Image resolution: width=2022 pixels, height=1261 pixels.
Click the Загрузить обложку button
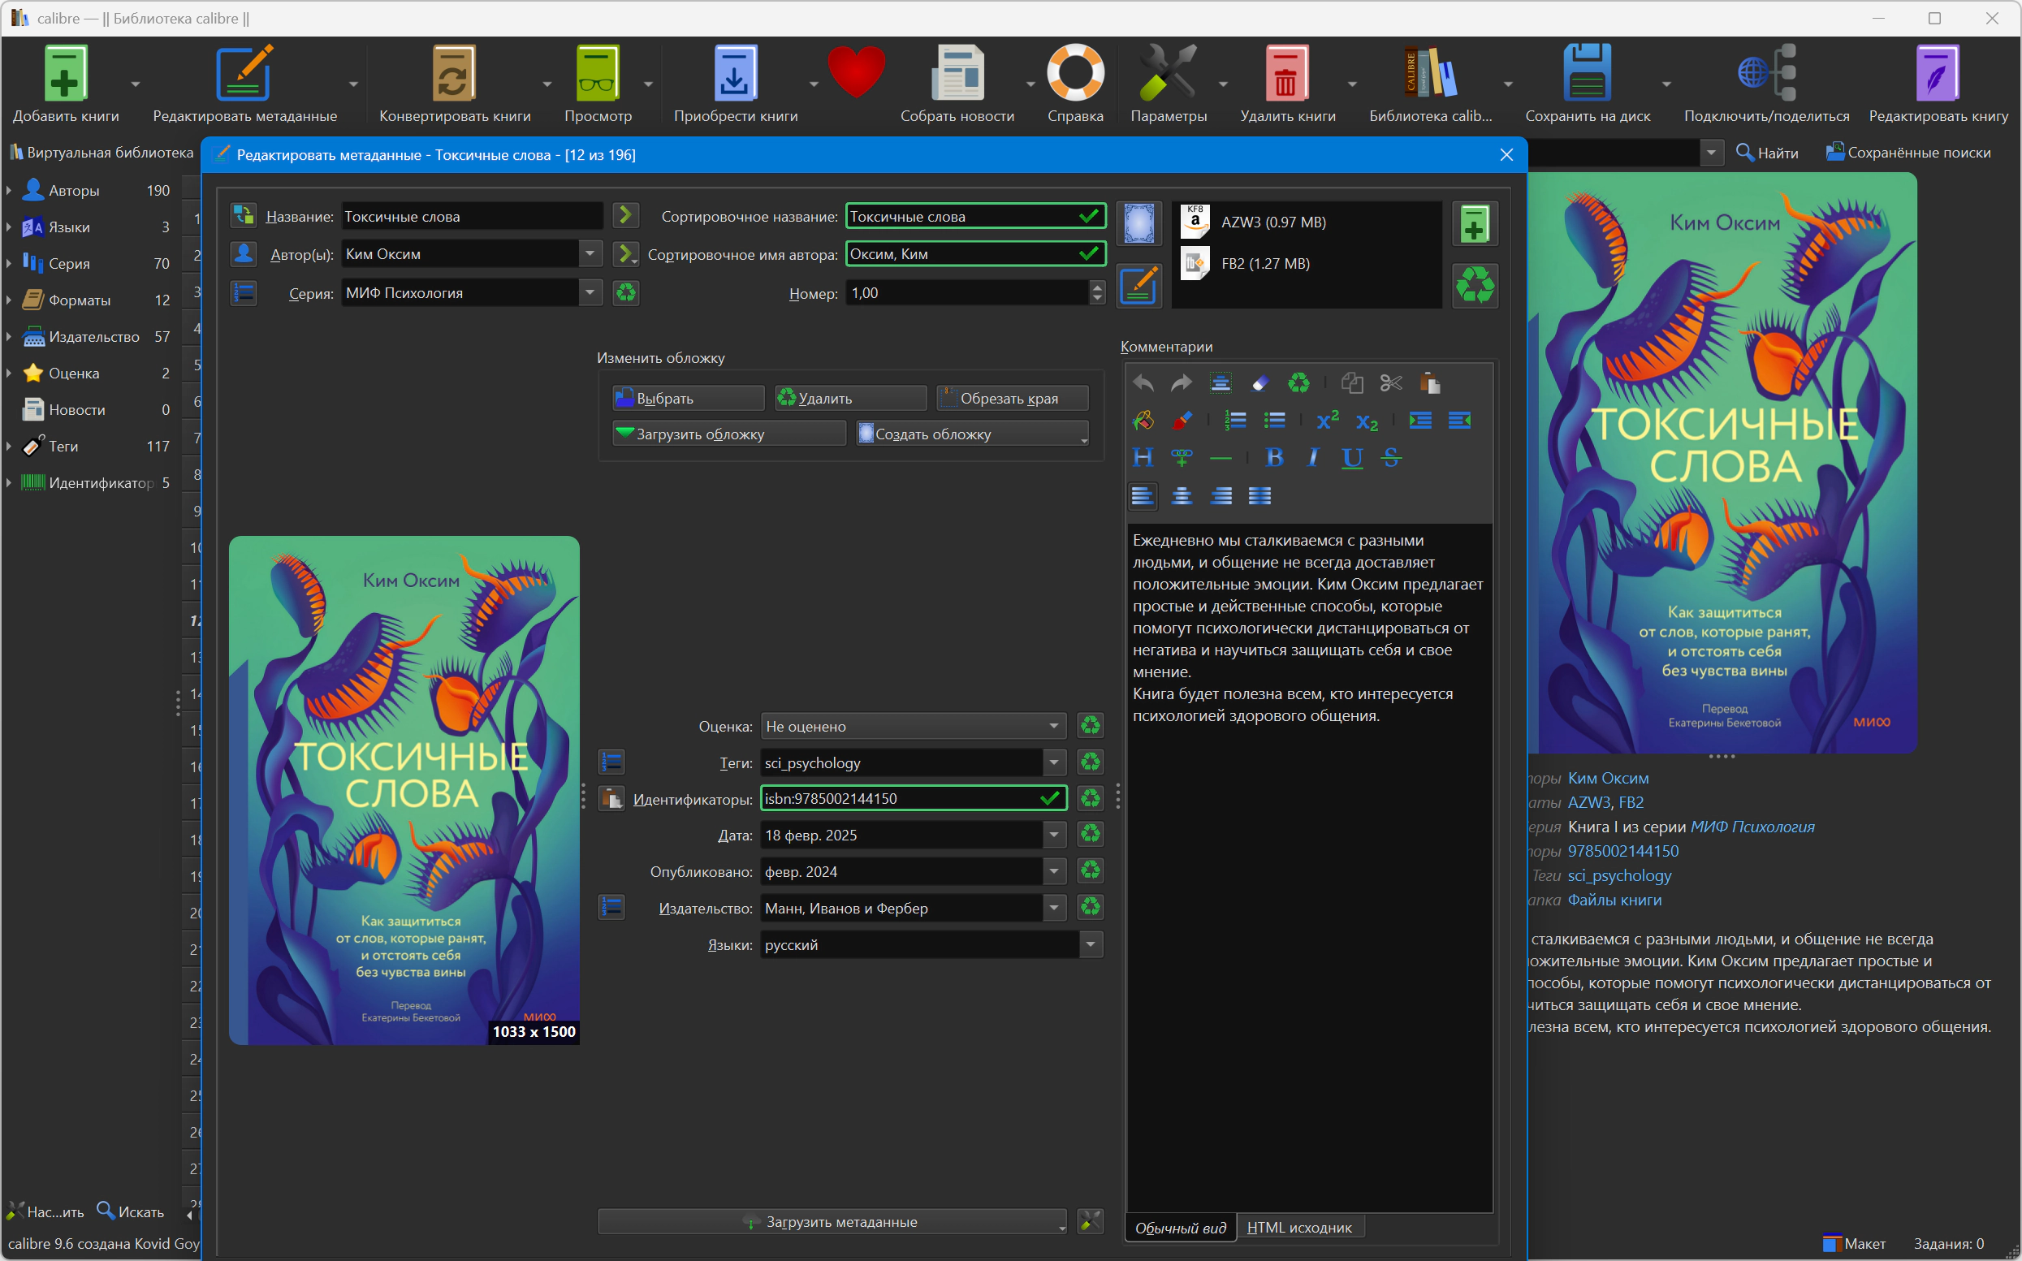[x=728, y=434]
